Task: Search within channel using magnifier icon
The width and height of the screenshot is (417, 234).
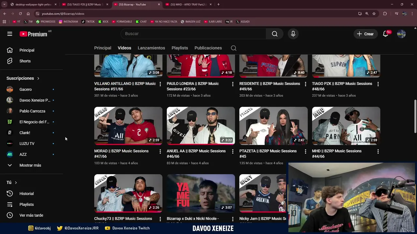Action: [x=234, y=48]
